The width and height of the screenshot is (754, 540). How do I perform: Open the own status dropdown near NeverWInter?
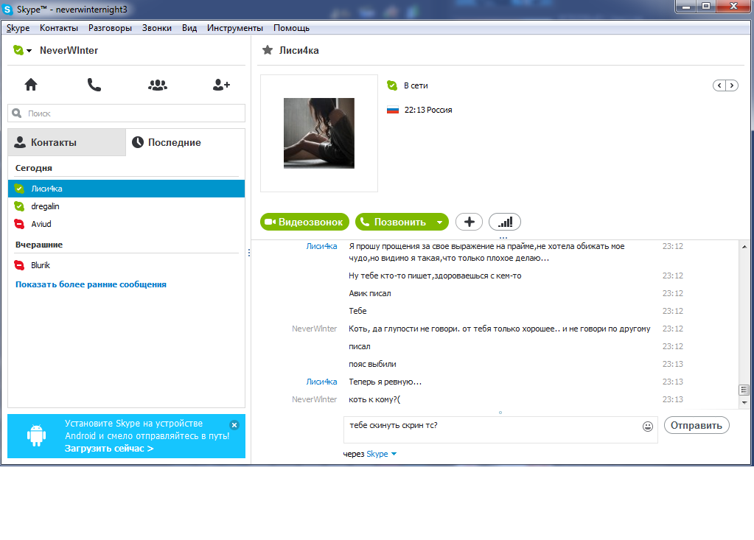click(x=23, y=50)
